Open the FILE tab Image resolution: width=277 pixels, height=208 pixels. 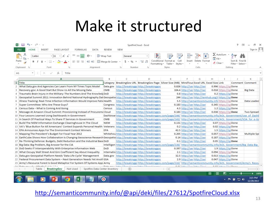click(x=19, y=50)
